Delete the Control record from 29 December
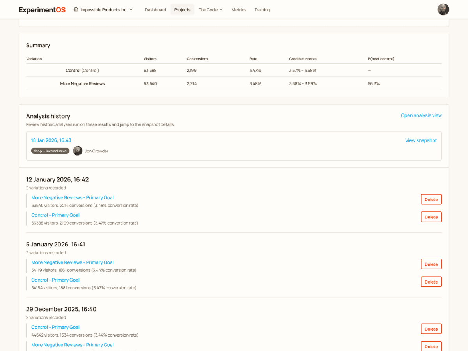Image resolution: width=468 pixels, height=351 pixels. [x=431, y=329]
